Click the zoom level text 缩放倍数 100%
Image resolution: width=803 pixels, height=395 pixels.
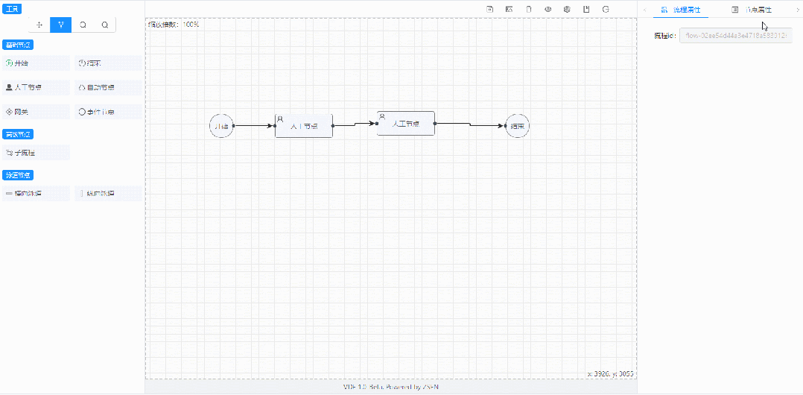pos(173,24)
